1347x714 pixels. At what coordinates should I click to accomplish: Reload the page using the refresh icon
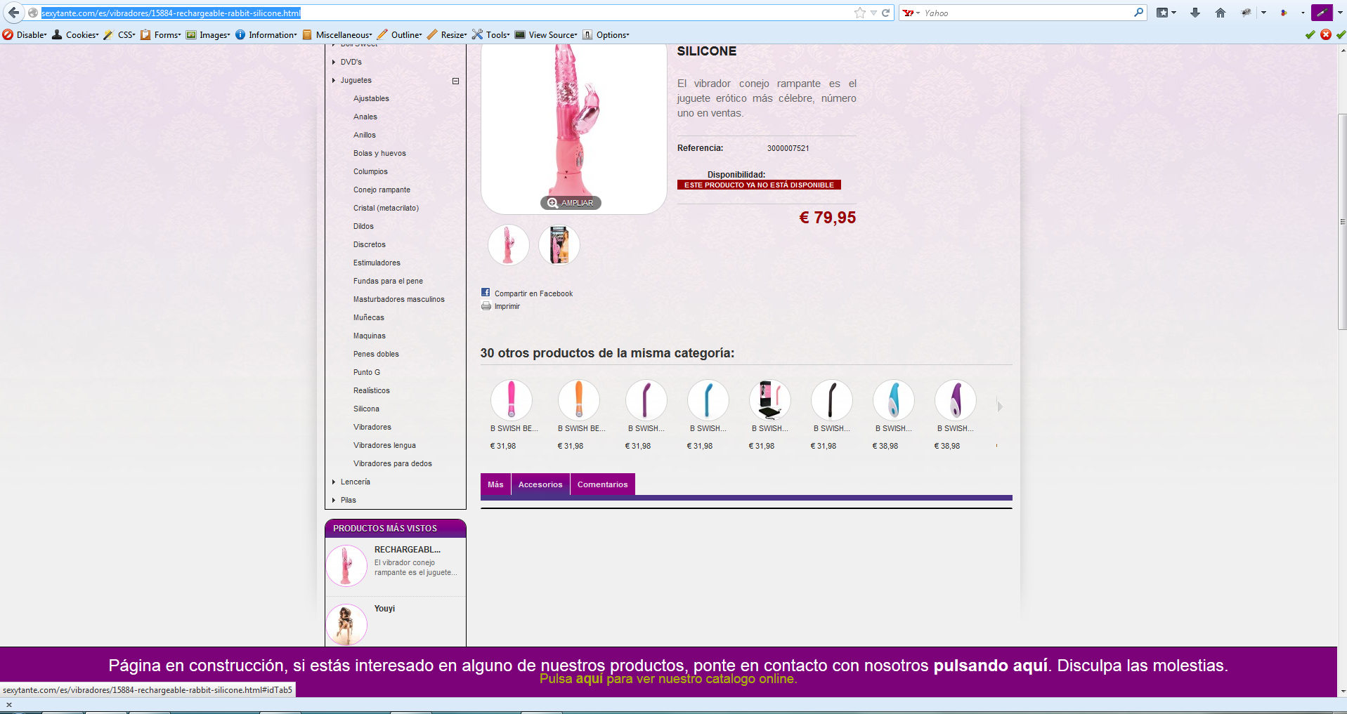[886, 13]
